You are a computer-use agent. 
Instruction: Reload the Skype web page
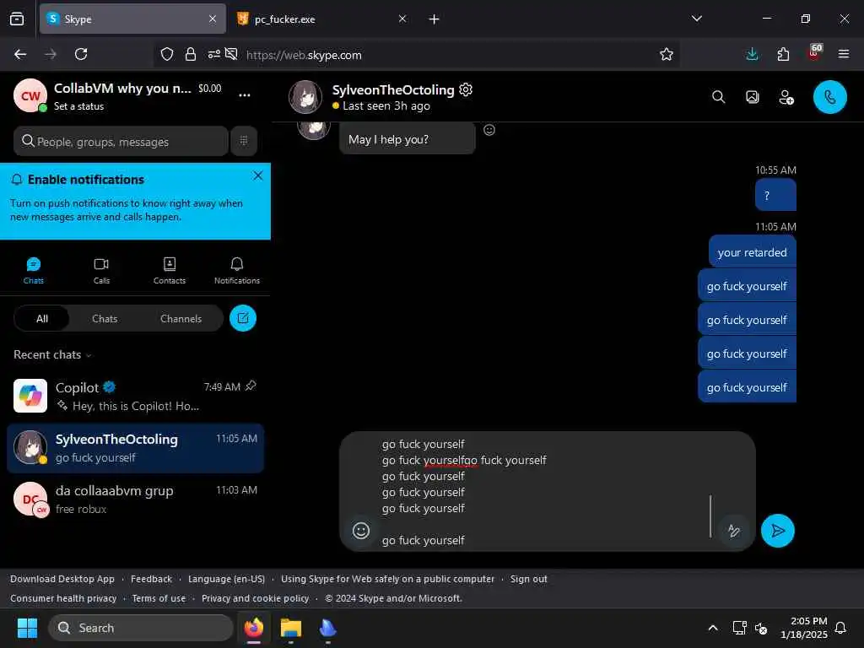click(x=81, y=54)
